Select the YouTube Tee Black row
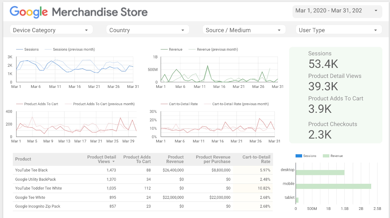This screenshot has height=218, width=390. click(x=31, y=170)
